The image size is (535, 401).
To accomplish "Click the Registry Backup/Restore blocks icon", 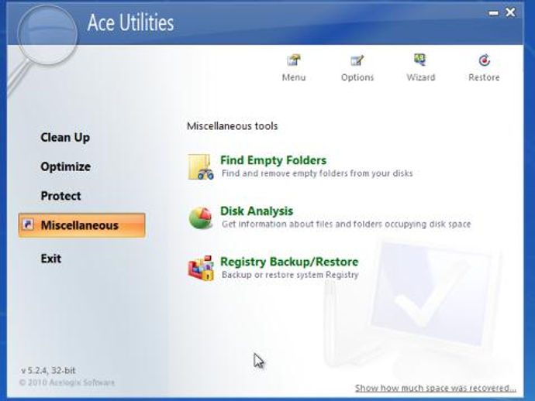I will pyautogui.click(x=201, y=268).
